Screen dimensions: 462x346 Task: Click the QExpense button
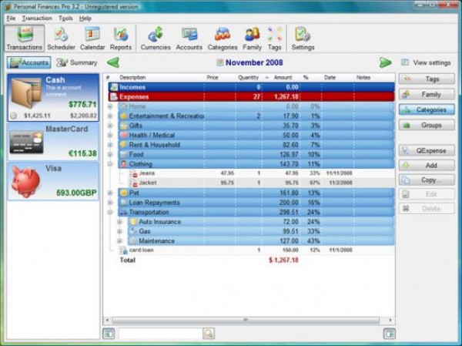(427, 151)
